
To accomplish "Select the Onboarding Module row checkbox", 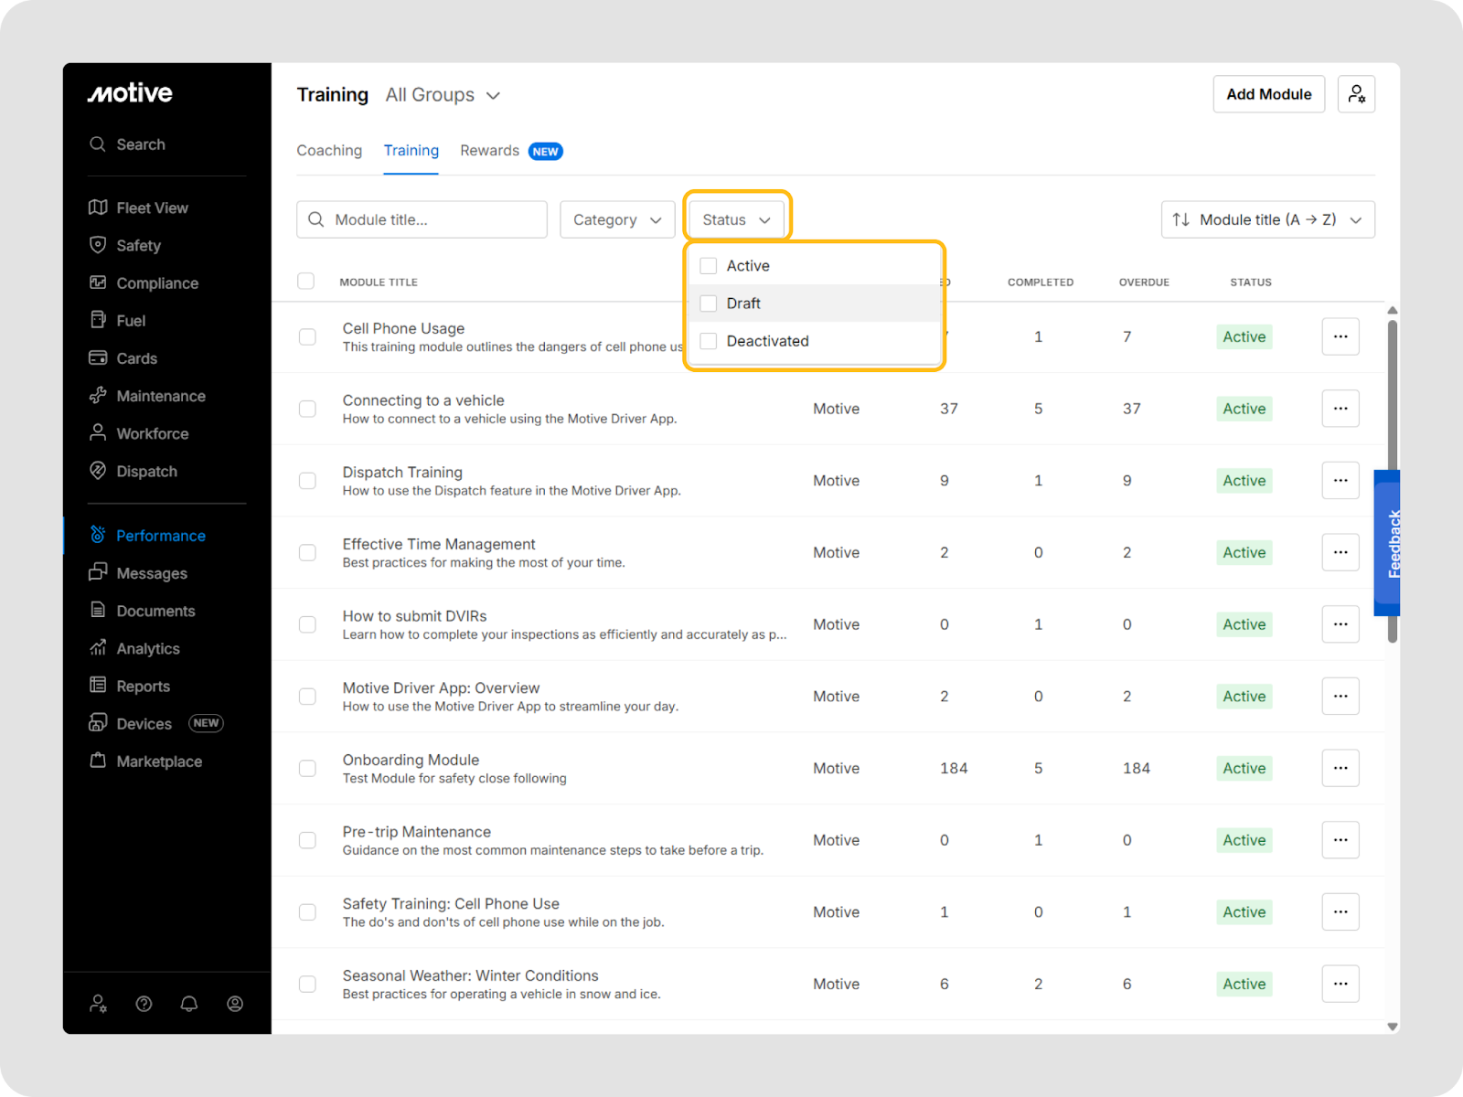I will coord(308,769).
